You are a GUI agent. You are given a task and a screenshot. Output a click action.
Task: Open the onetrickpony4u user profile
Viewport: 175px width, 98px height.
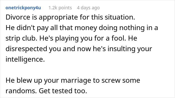click(x=23, y=8)
